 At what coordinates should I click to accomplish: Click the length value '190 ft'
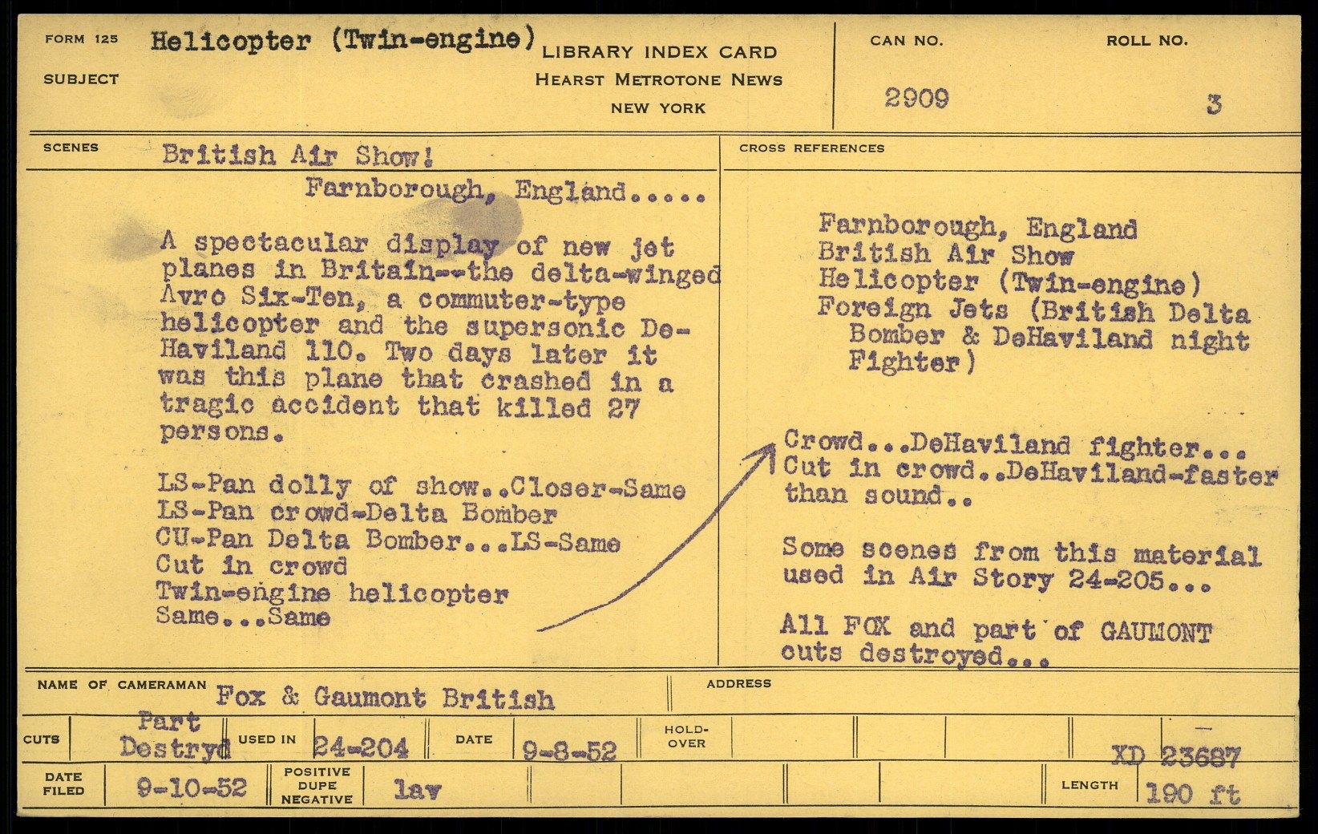[x=1192, y=794]
